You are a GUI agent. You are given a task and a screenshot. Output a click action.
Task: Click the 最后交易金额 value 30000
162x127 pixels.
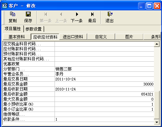(148, 84)
